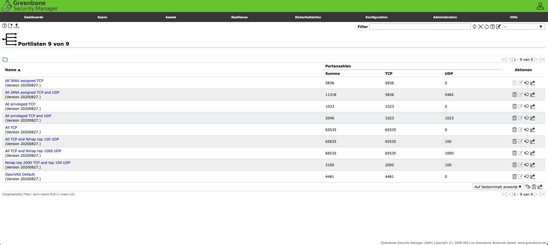Edit the All privileged TCP port list
Viewport: 548px width, 245px height.
521,106
